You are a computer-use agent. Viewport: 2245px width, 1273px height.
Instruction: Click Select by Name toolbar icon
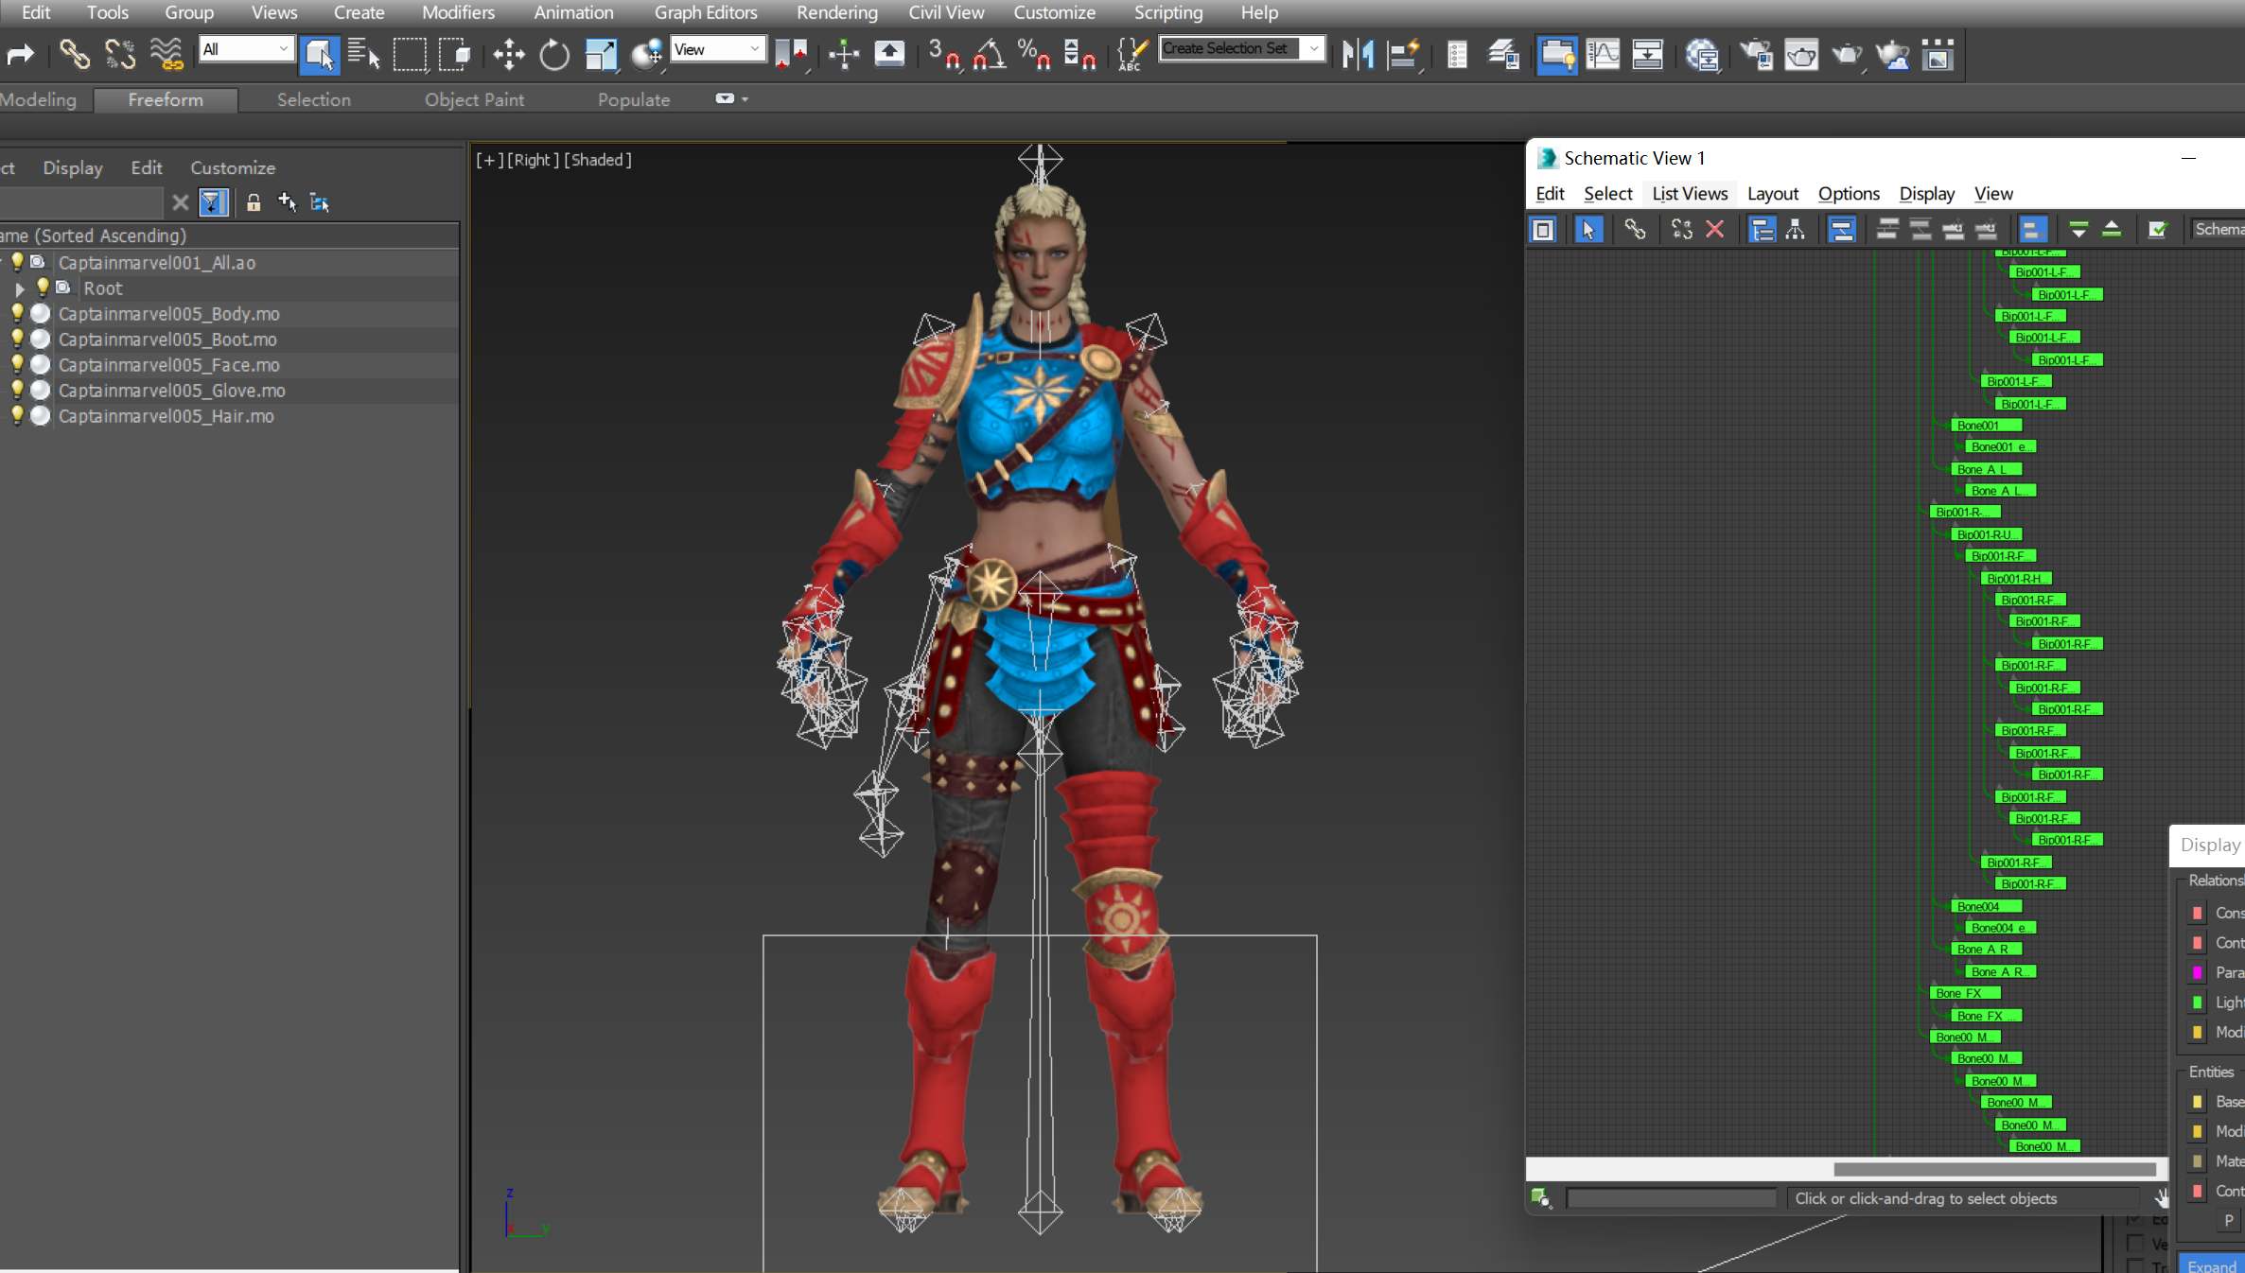(x=363, y=54)
